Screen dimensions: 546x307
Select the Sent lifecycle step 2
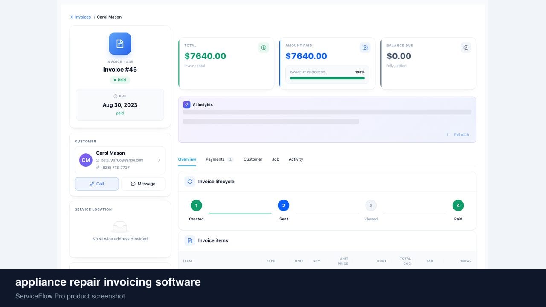284,206
